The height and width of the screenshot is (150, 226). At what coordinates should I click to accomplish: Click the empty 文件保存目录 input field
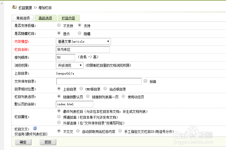coord(99,81)
